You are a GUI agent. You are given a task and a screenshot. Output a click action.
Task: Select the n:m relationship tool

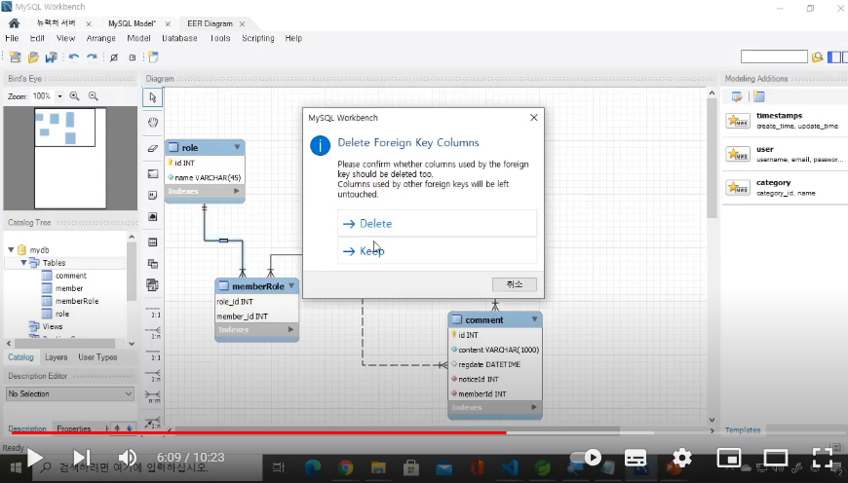coord(154,396)
